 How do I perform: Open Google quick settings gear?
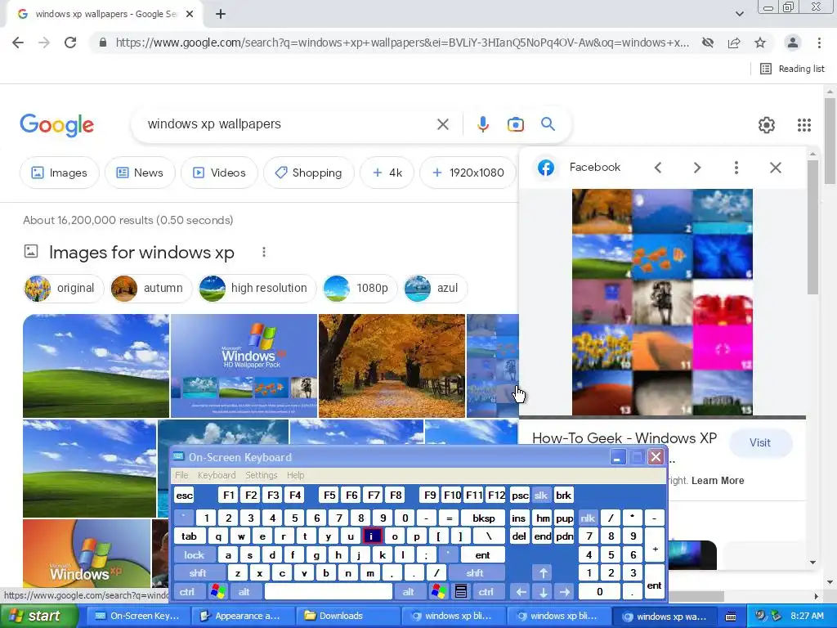click(767, 125)
